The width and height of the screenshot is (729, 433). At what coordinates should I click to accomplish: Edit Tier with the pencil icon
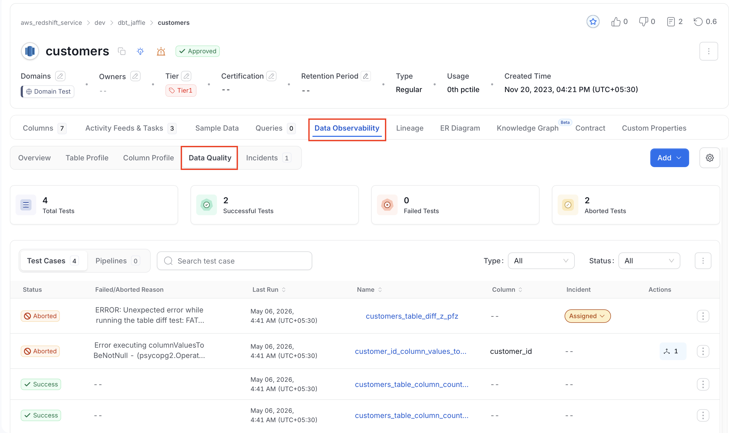coord(186,76)
